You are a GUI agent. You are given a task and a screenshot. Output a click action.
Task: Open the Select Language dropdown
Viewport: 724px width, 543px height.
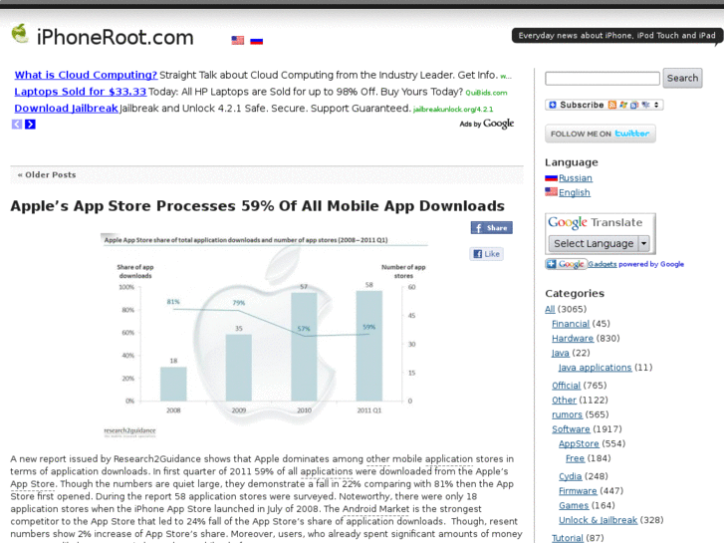(599, 243)
